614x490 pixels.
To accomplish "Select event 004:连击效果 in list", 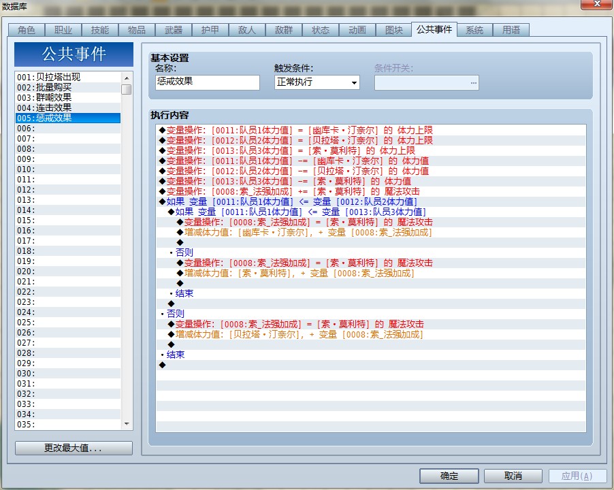I will tap(68, 108).
